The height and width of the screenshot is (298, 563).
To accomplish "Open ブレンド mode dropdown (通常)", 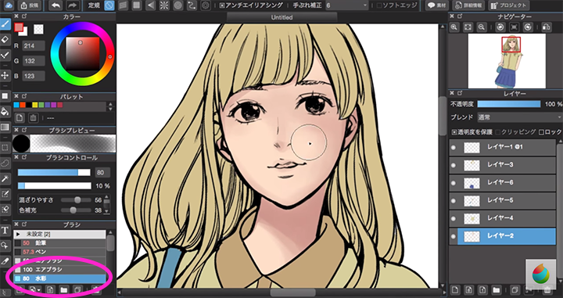I will 519,117.
